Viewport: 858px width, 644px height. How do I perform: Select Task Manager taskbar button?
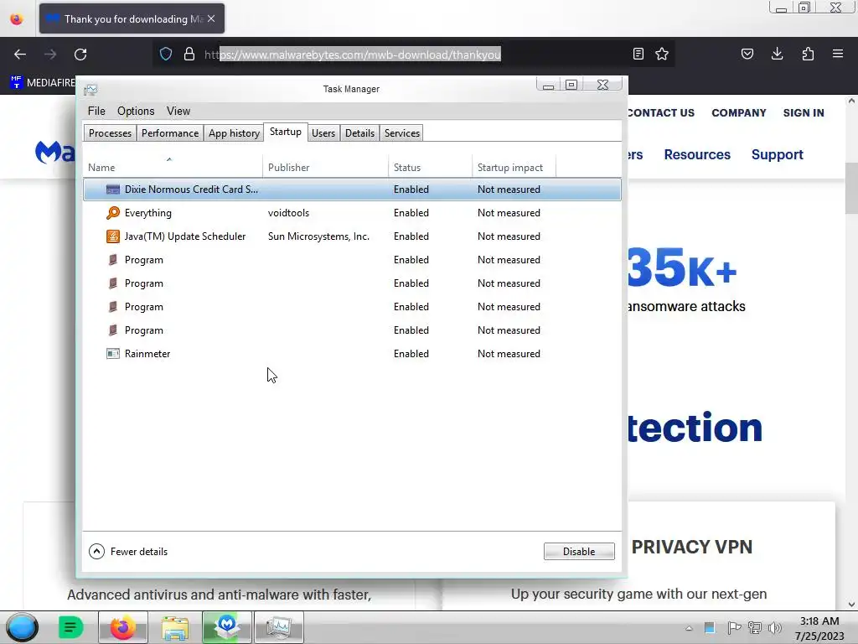pos(278,627)
